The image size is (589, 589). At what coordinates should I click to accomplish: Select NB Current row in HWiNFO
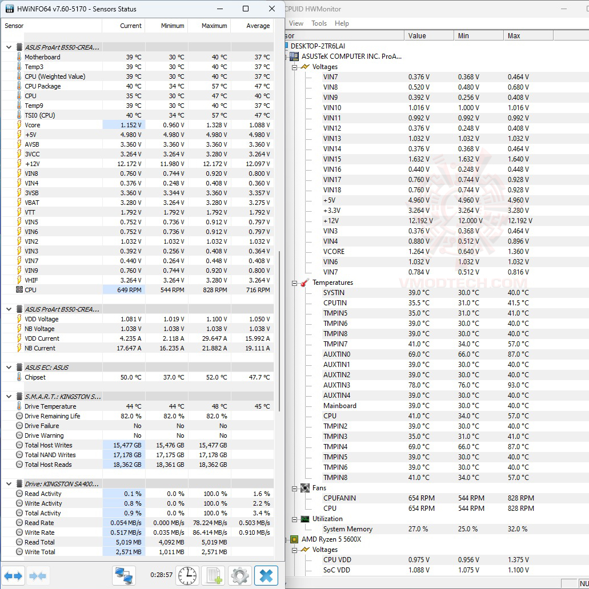[138, 348]
